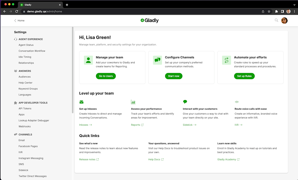Open SMS channel settings
Image resolution: width=298 pixels, height=180 pixels.
coord(21,164)
